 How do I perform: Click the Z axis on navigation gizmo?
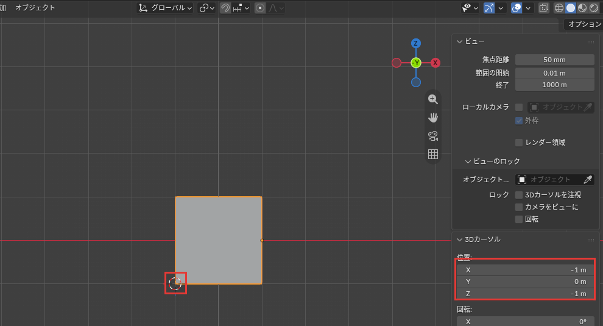[x=416, y=43]
